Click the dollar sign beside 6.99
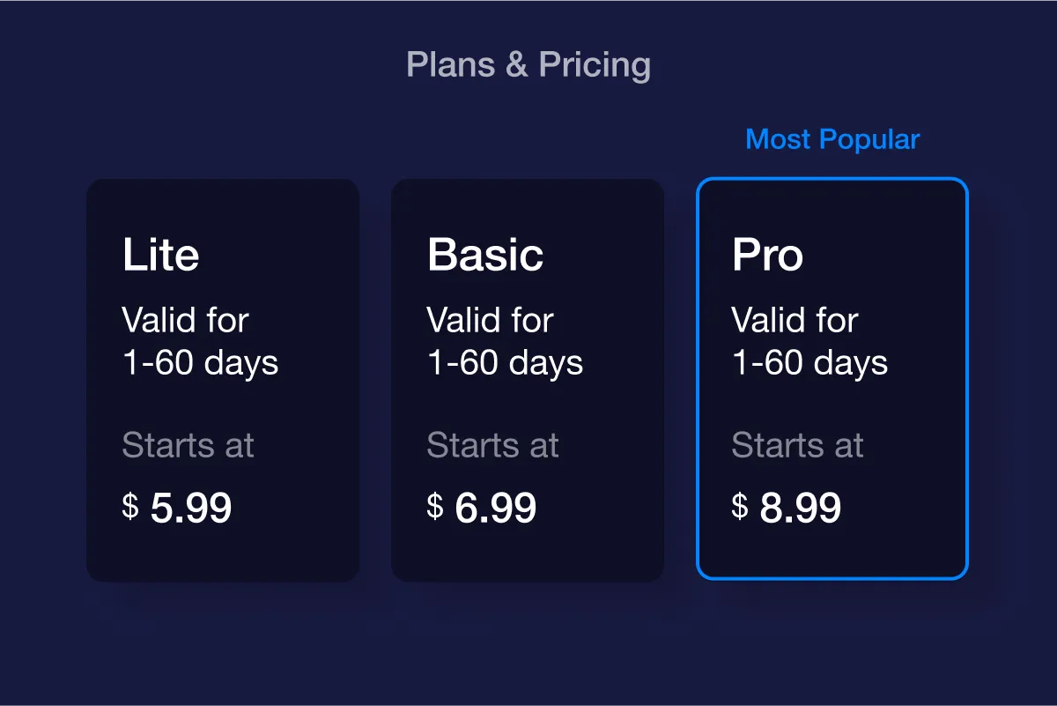Image resolution: width=1057 pixels, height=706 pixels. pyautogui.click(x=435, y=507)
